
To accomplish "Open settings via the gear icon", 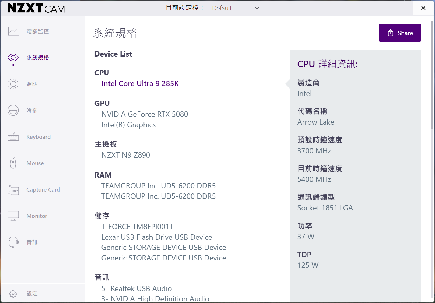I will point(13,294).
